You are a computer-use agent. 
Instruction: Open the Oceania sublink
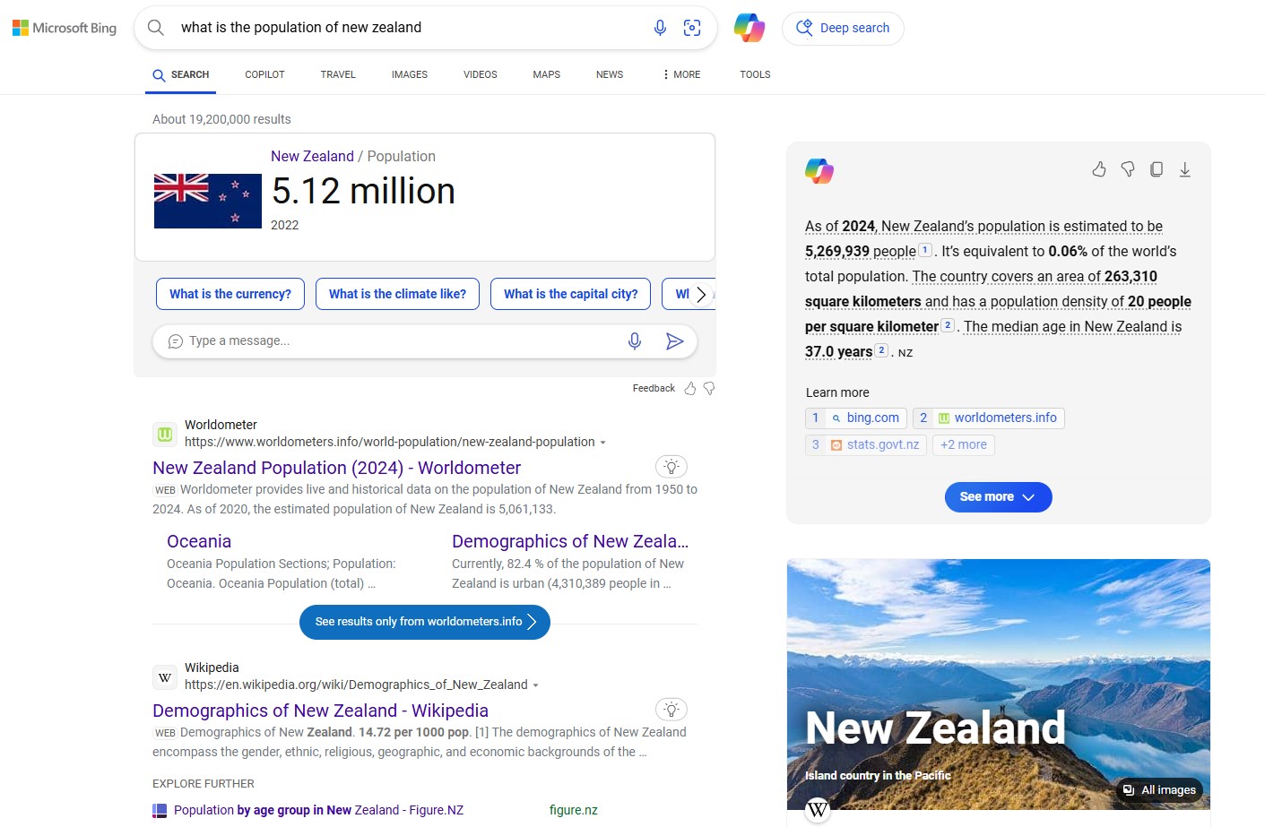point(199,541)
